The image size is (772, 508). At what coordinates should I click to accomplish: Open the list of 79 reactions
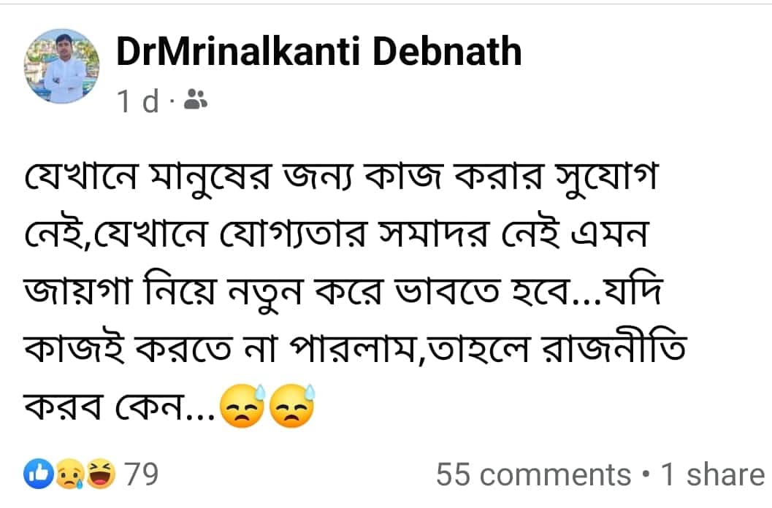tap(142, 475)
